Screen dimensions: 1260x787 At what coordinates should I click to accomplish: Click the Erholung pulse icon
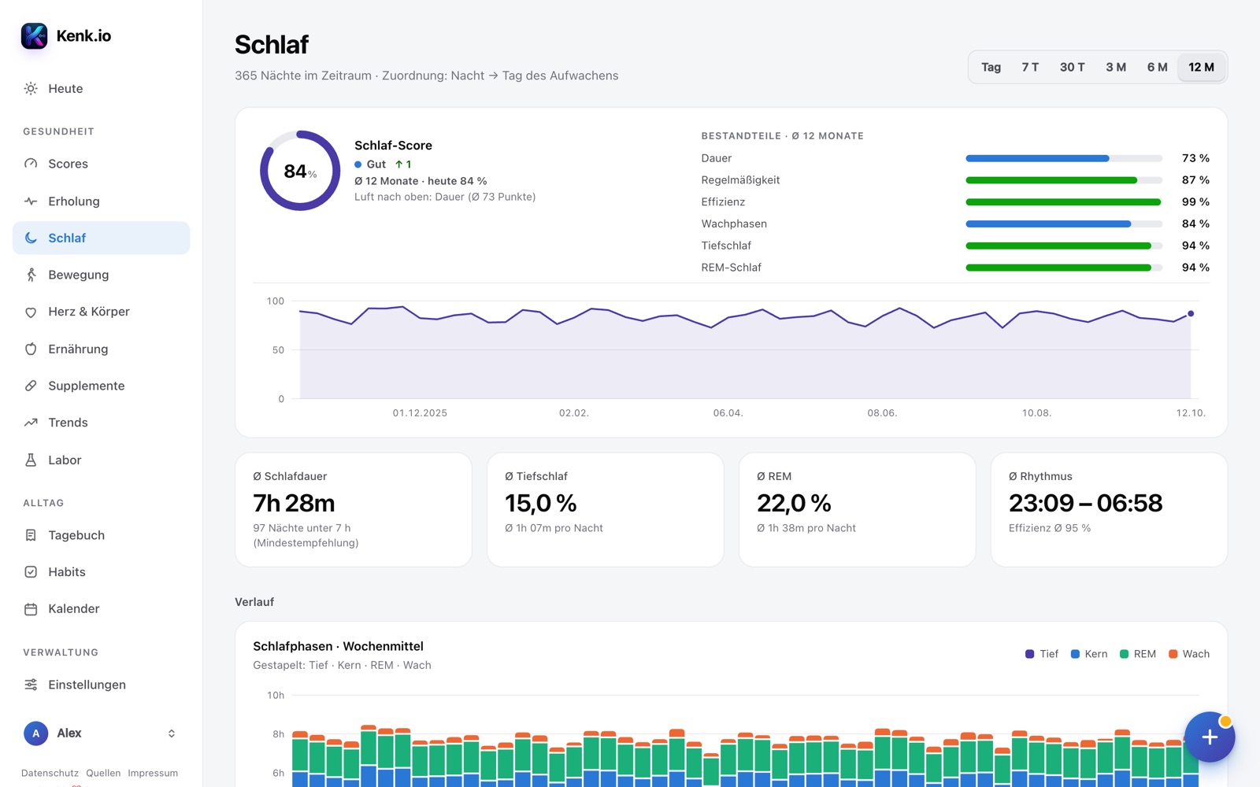pos(31,201)
